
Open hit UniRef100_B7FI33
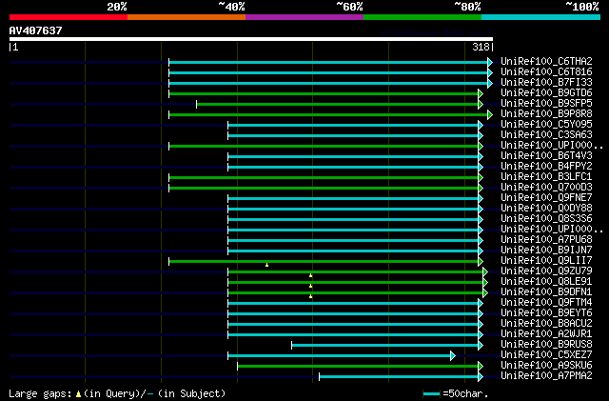(546, 83)
